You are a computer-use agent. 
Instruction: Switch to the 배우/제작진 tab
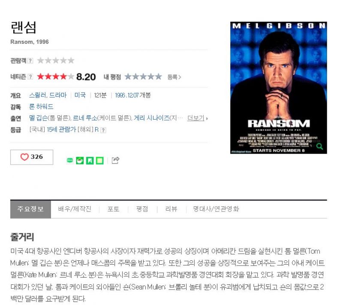(75, 209)
